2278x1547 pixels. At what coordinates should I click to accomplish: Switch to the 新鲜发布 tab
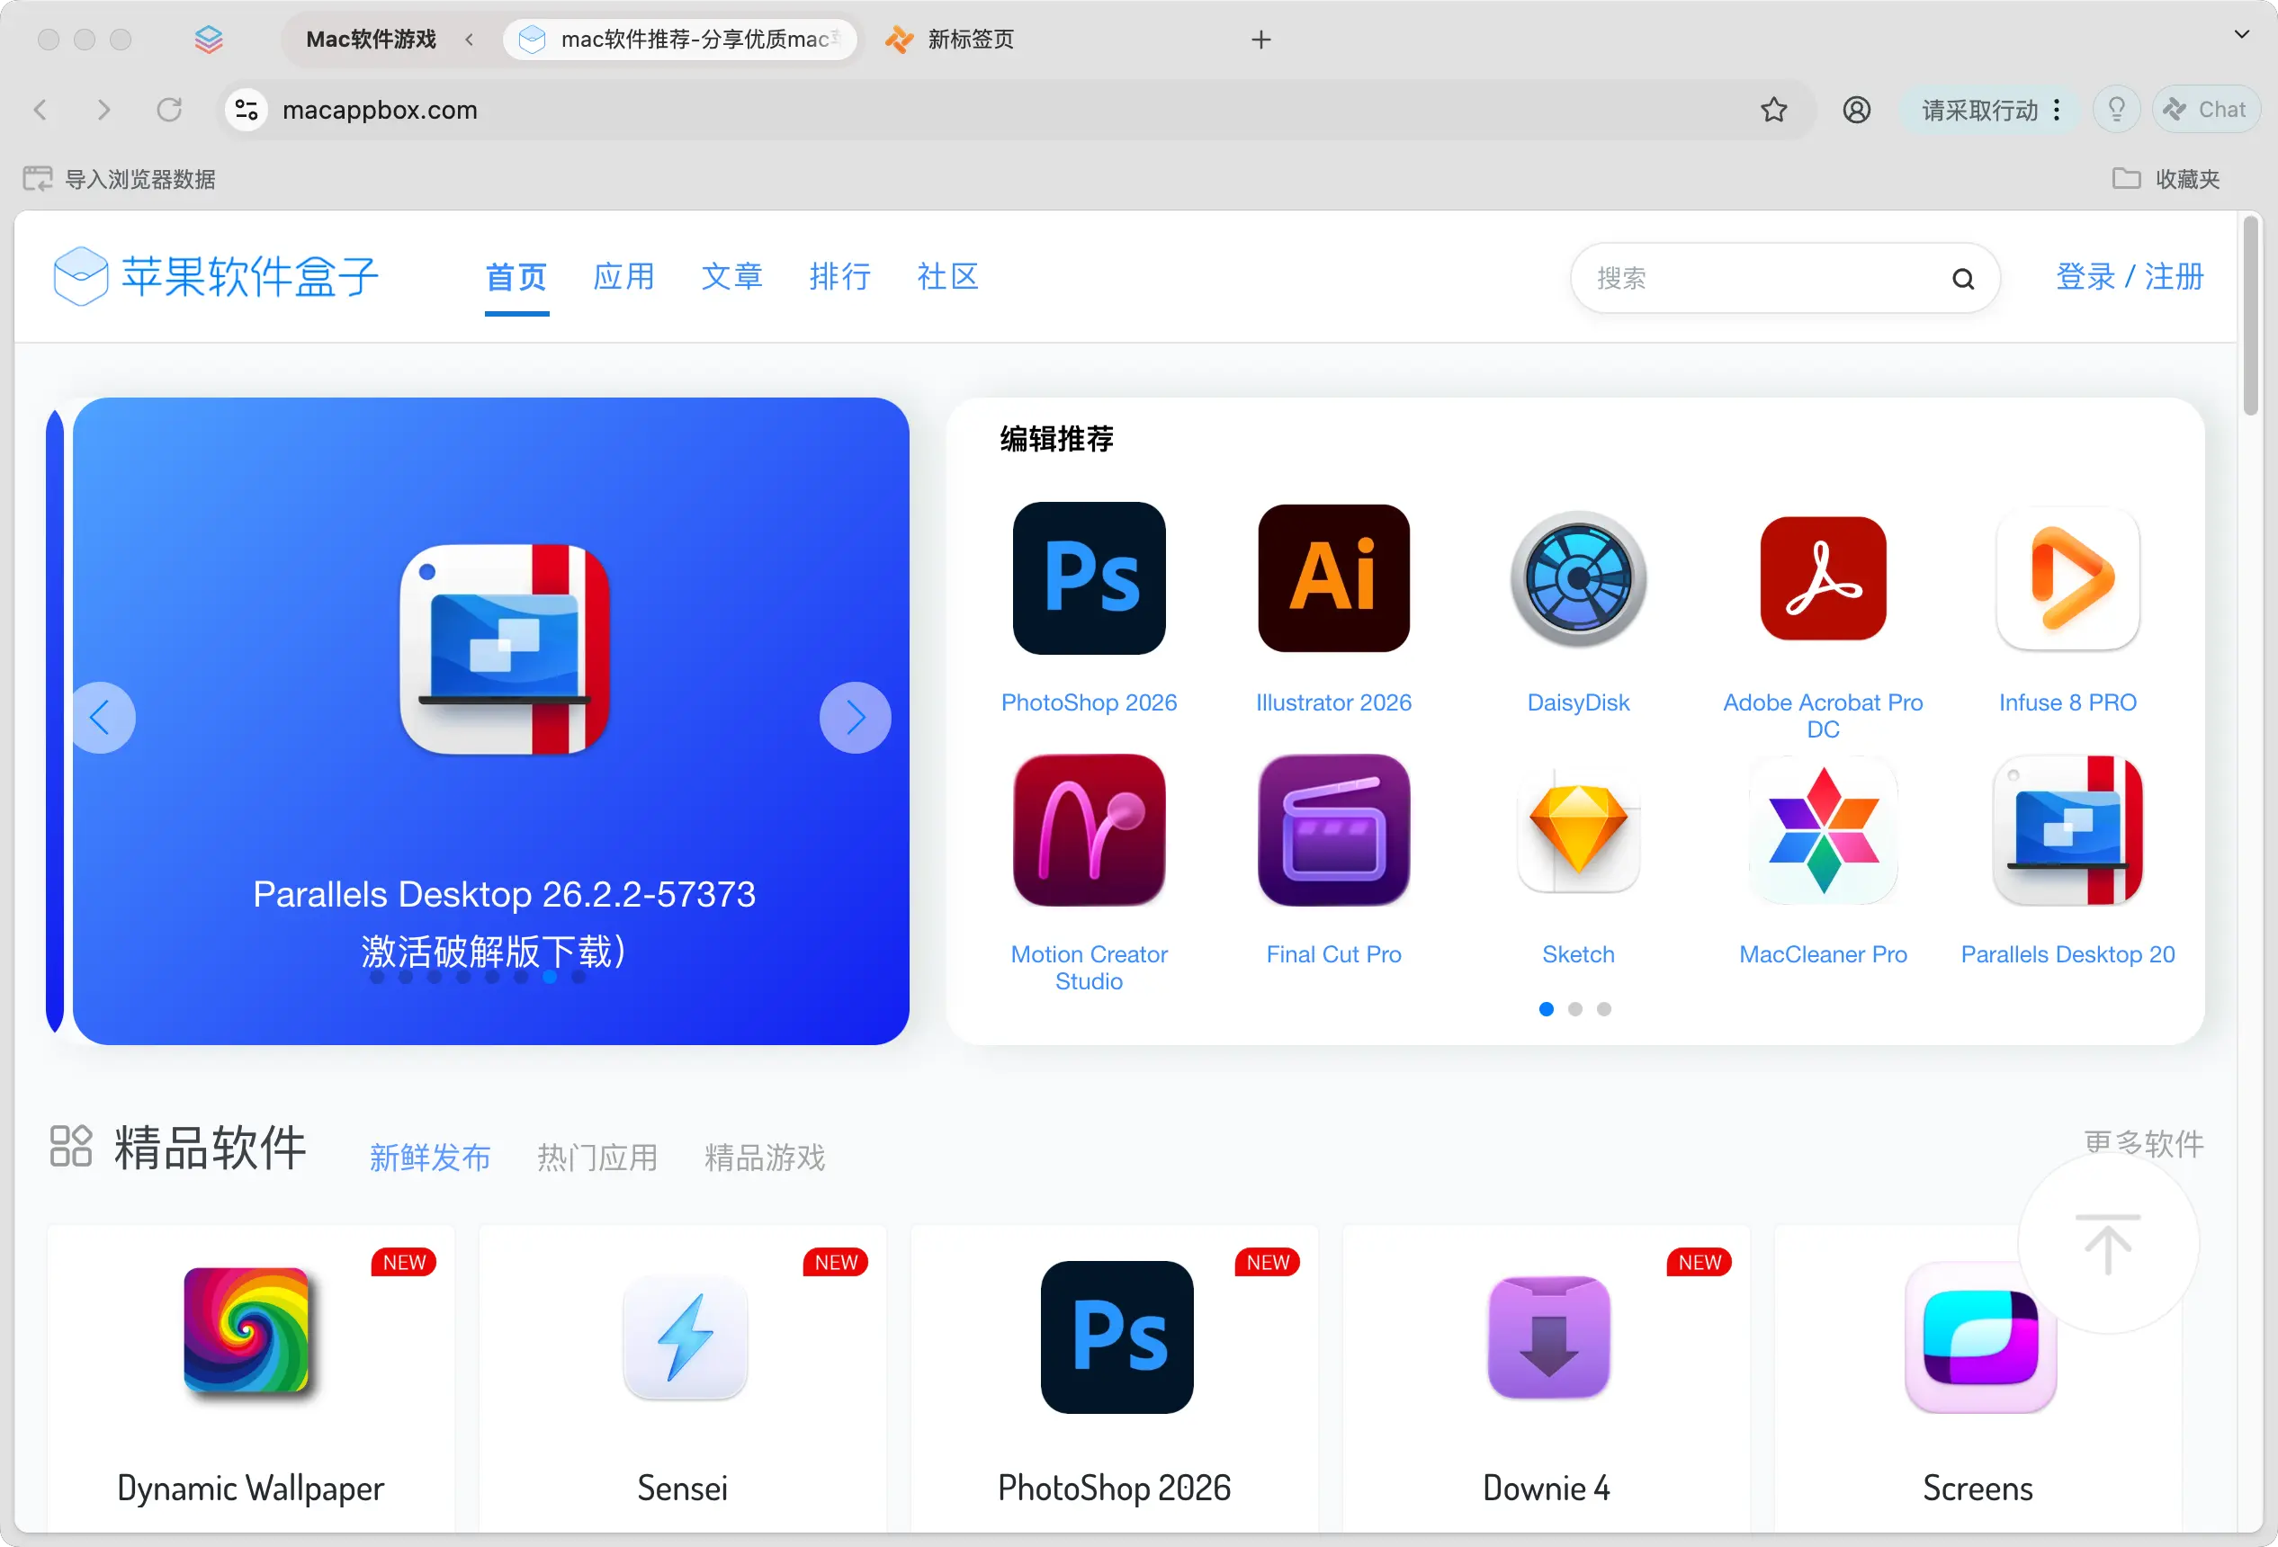[429, 1157]
